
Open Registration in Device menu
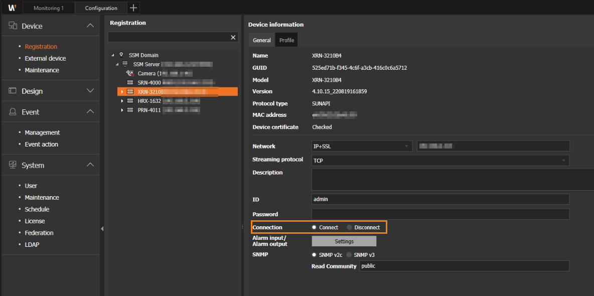click(x=41, y=47)
